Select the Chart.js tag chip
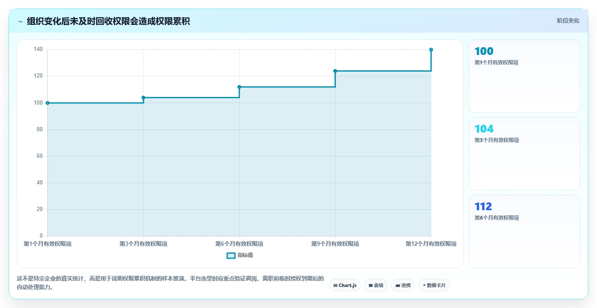 pos(345,285)
